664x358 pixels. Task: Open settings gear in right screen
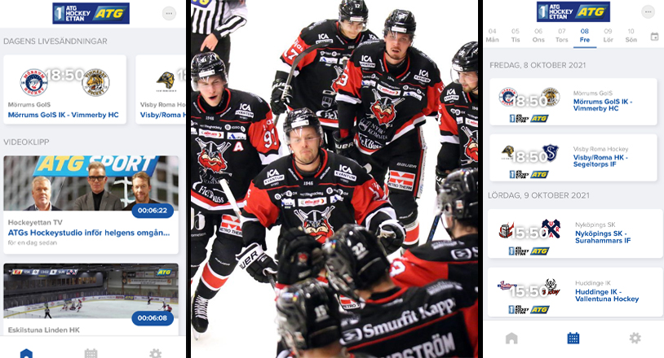[x=635, y=338]
